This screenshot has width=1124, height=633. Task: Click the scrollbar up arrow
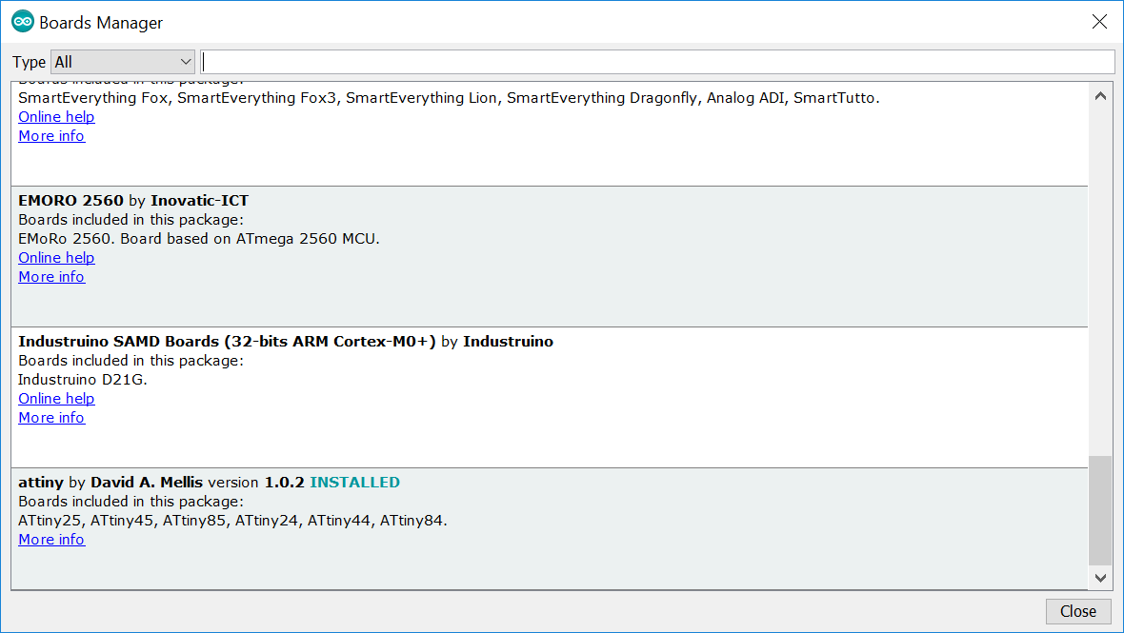pos(1100,96)
